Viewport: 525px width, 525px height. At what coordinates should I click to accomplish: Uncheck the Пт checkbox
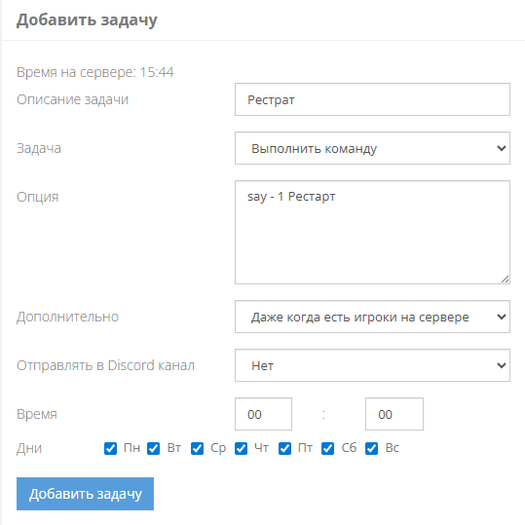285,448
